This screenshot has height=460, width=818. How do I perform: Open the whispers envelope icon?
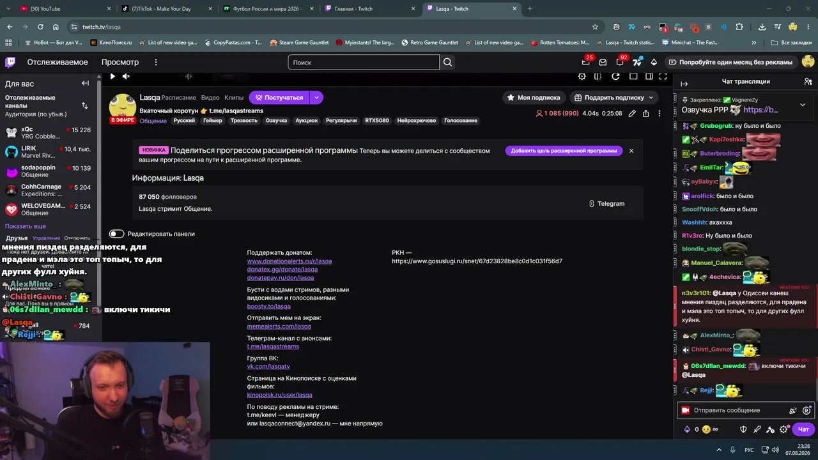603,62
